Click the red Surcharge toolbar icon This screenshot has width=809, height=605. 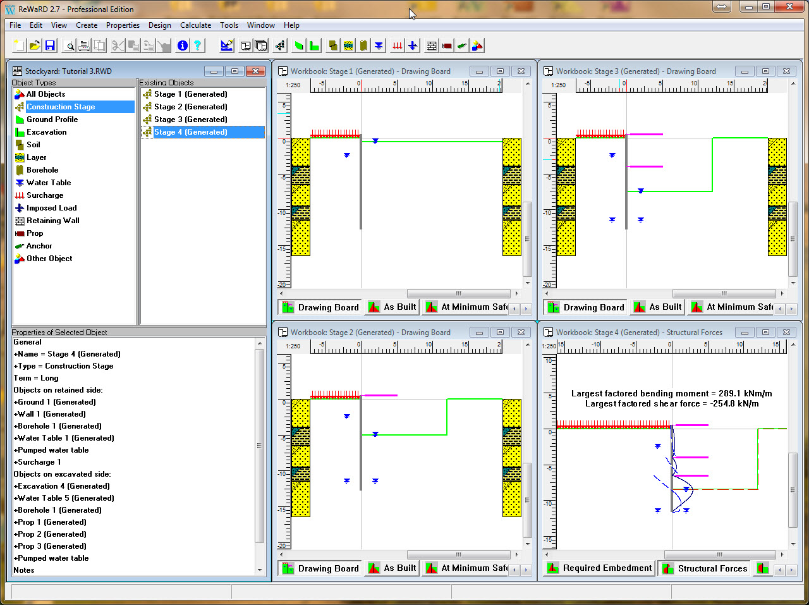397,46
